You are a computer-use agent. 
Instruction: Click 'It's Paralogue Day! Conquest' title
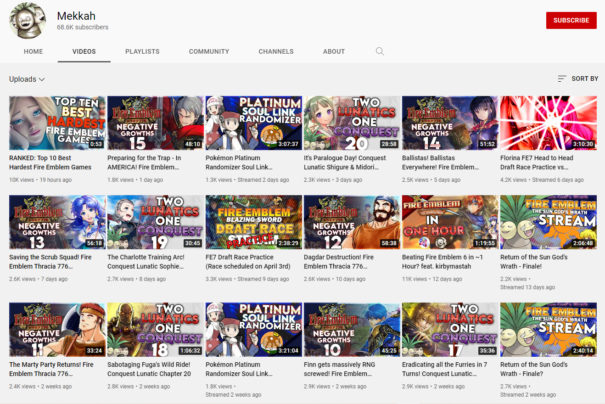point(345,163)
